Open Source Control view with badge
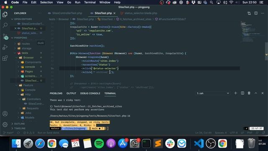The height and width of the screenshot is (151, 268). 5,36
